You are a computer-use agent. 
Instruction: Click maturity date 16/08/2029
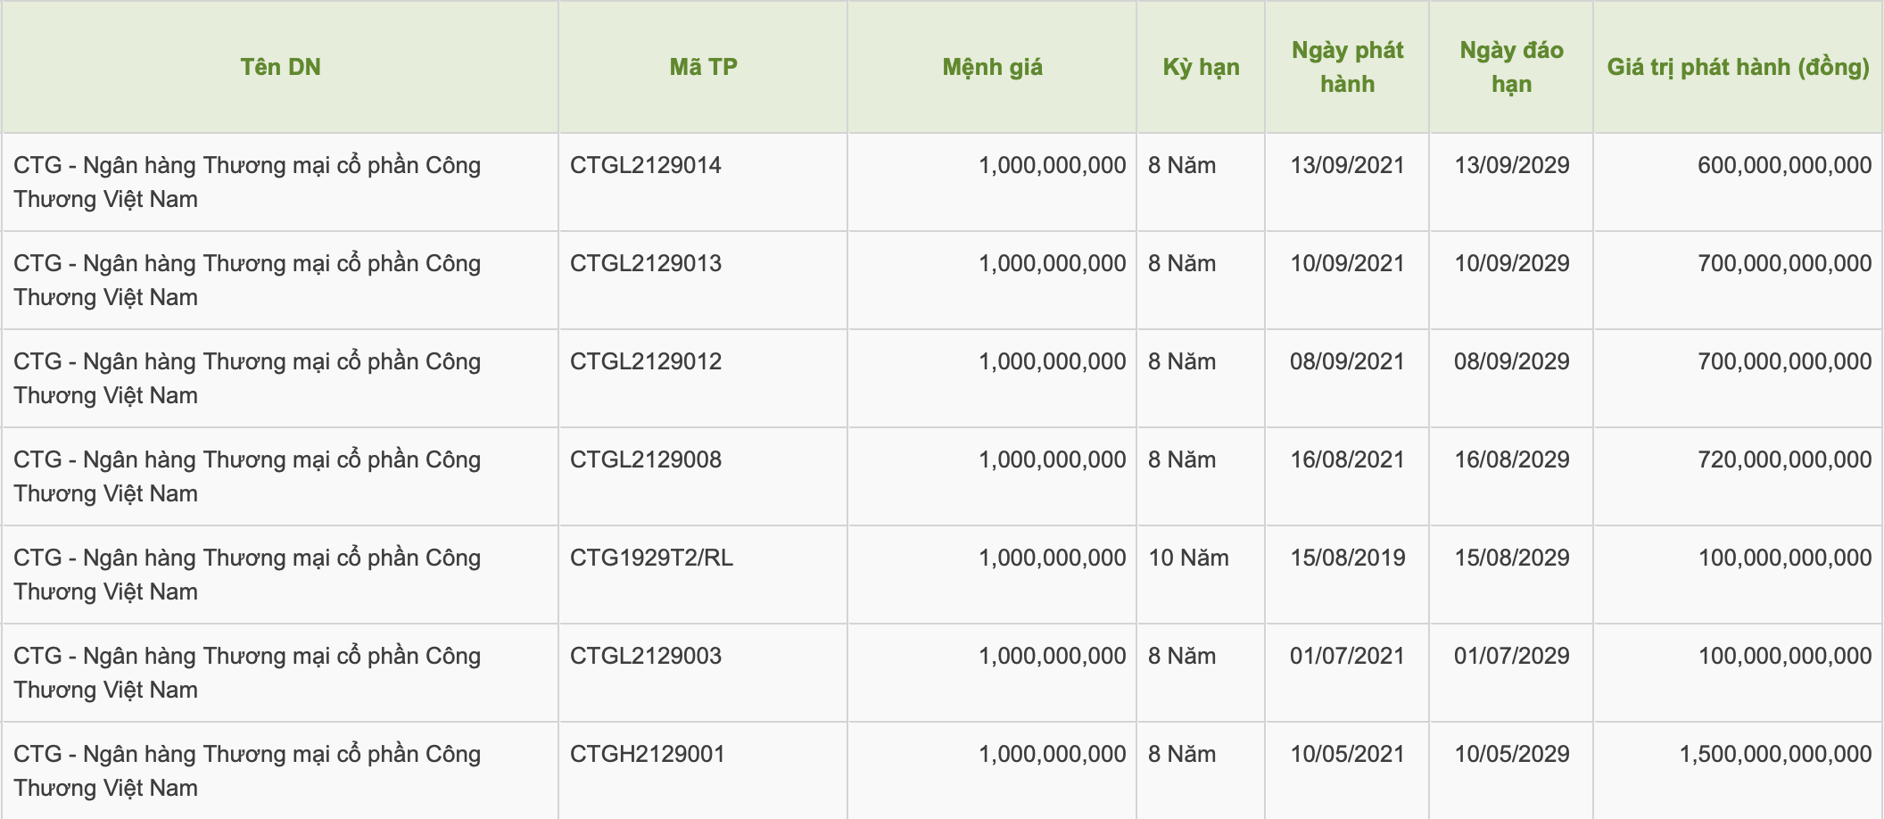[1511, 459]
